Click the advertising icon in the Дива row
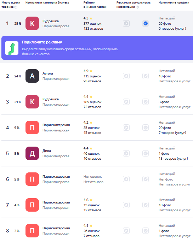 [x=126, y=153]
